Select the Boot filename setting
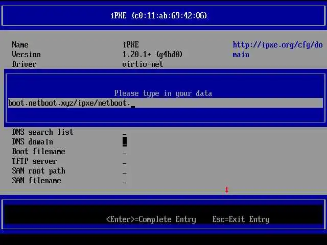This screenshot has width=327, height=245. (38, 152)
